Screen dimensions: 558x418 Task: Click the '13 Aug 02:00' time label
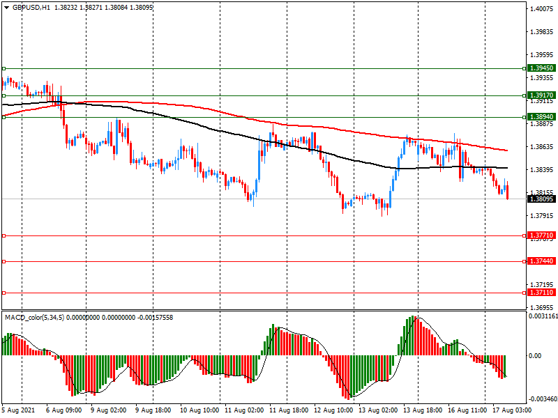click(378, 410)
